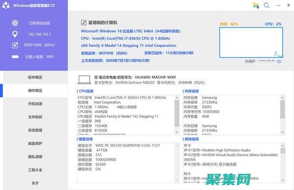The image size is (294, 190).
Task: Open the folder icon in top-right toolbar
Action: 256,5
